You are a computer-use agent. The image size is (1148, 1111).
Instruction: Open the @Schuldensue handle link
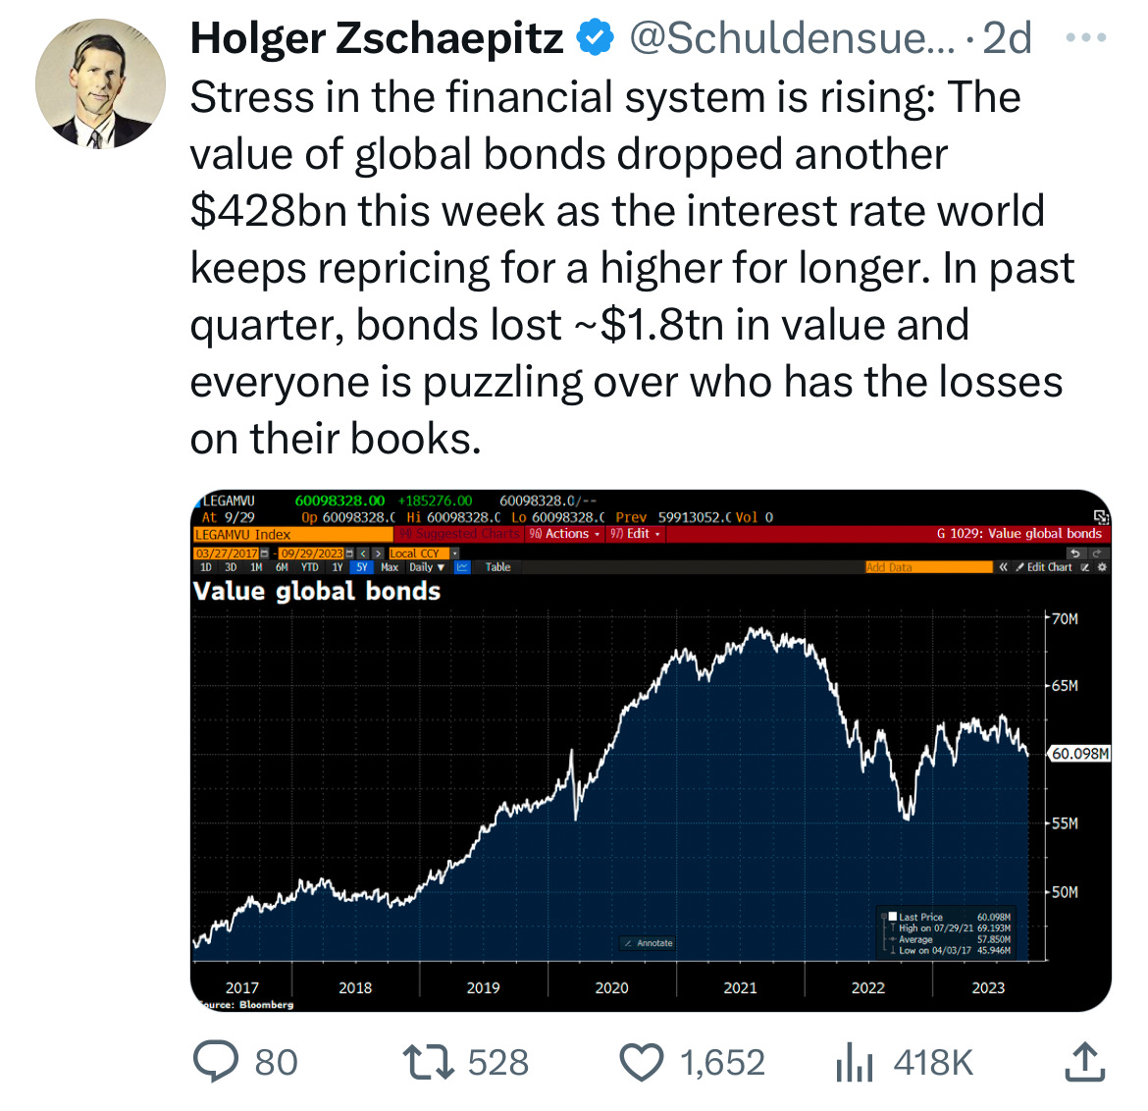coord(792,38)
